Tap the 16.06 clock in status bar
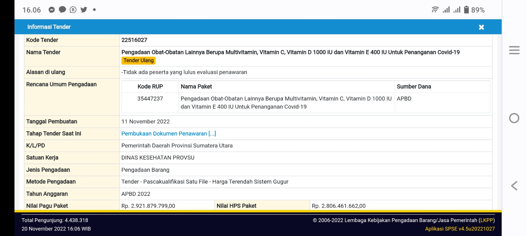The image size is (527, 236). [x=32, y=10]
